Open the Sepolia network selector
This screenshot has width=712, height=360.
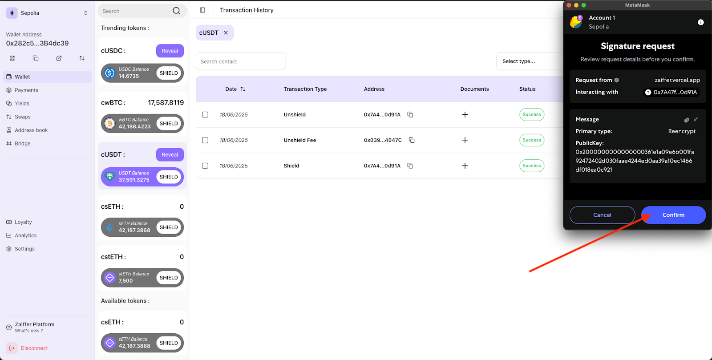click(x=47, y=13)
